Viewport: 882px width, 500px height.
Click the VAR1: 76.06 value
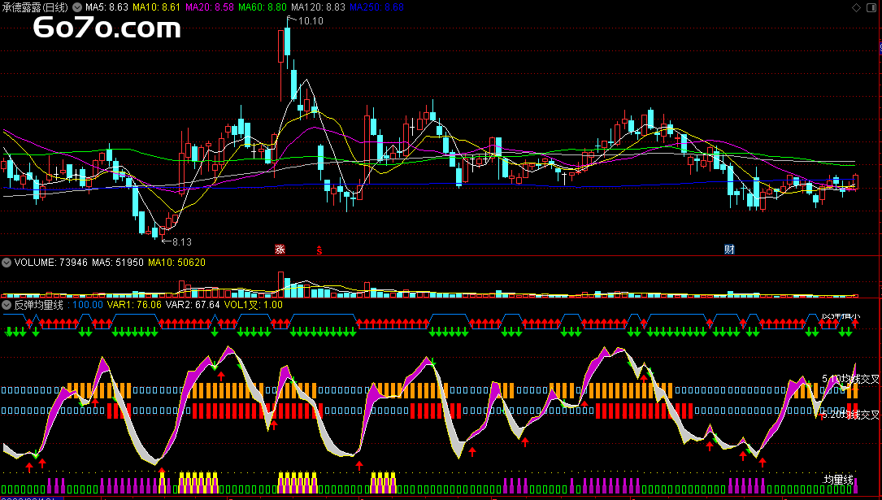134,305
